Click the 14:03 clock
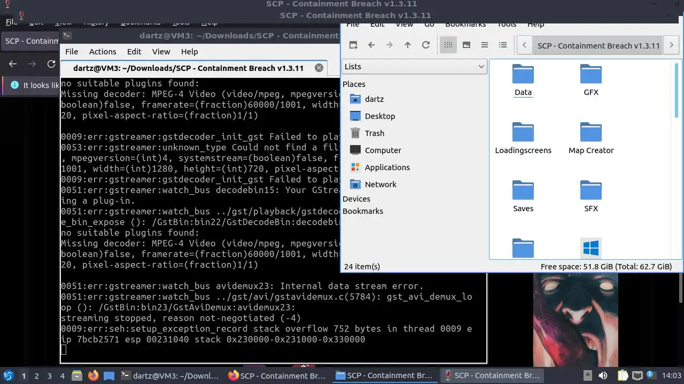This screenshot has height=384, width=684. tap(672, 375)
